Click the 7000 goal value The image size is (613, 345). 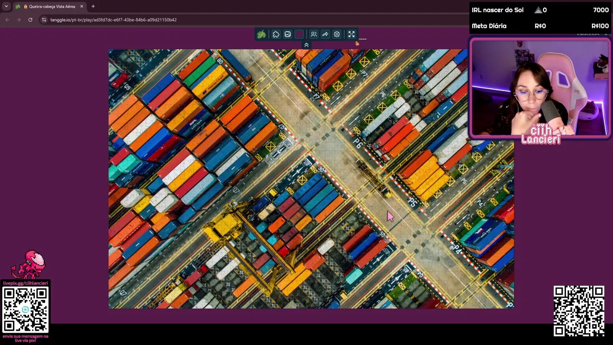(601, 10)
